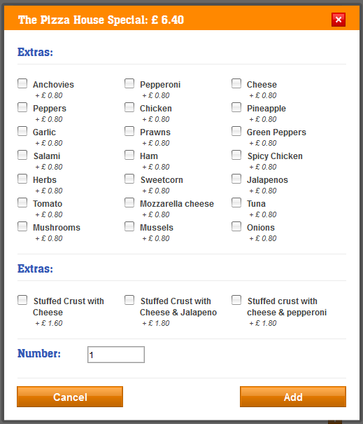Enable the Jalapenos checkbox
Image resolution: width=363 pixels, height=424 pixels.
coord(236,179)
